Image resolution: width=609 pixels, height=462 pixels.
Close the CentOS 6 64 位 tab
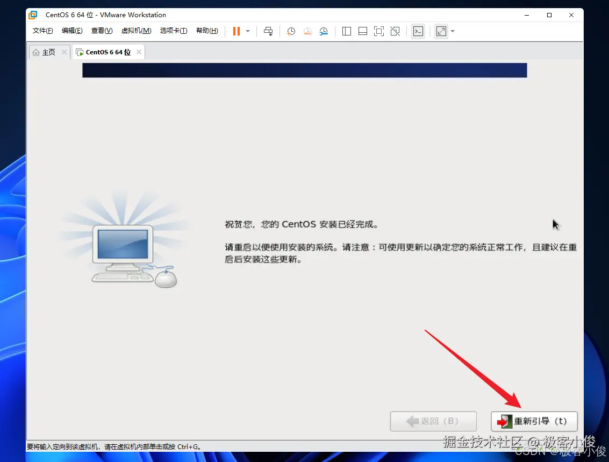[139, 52]
